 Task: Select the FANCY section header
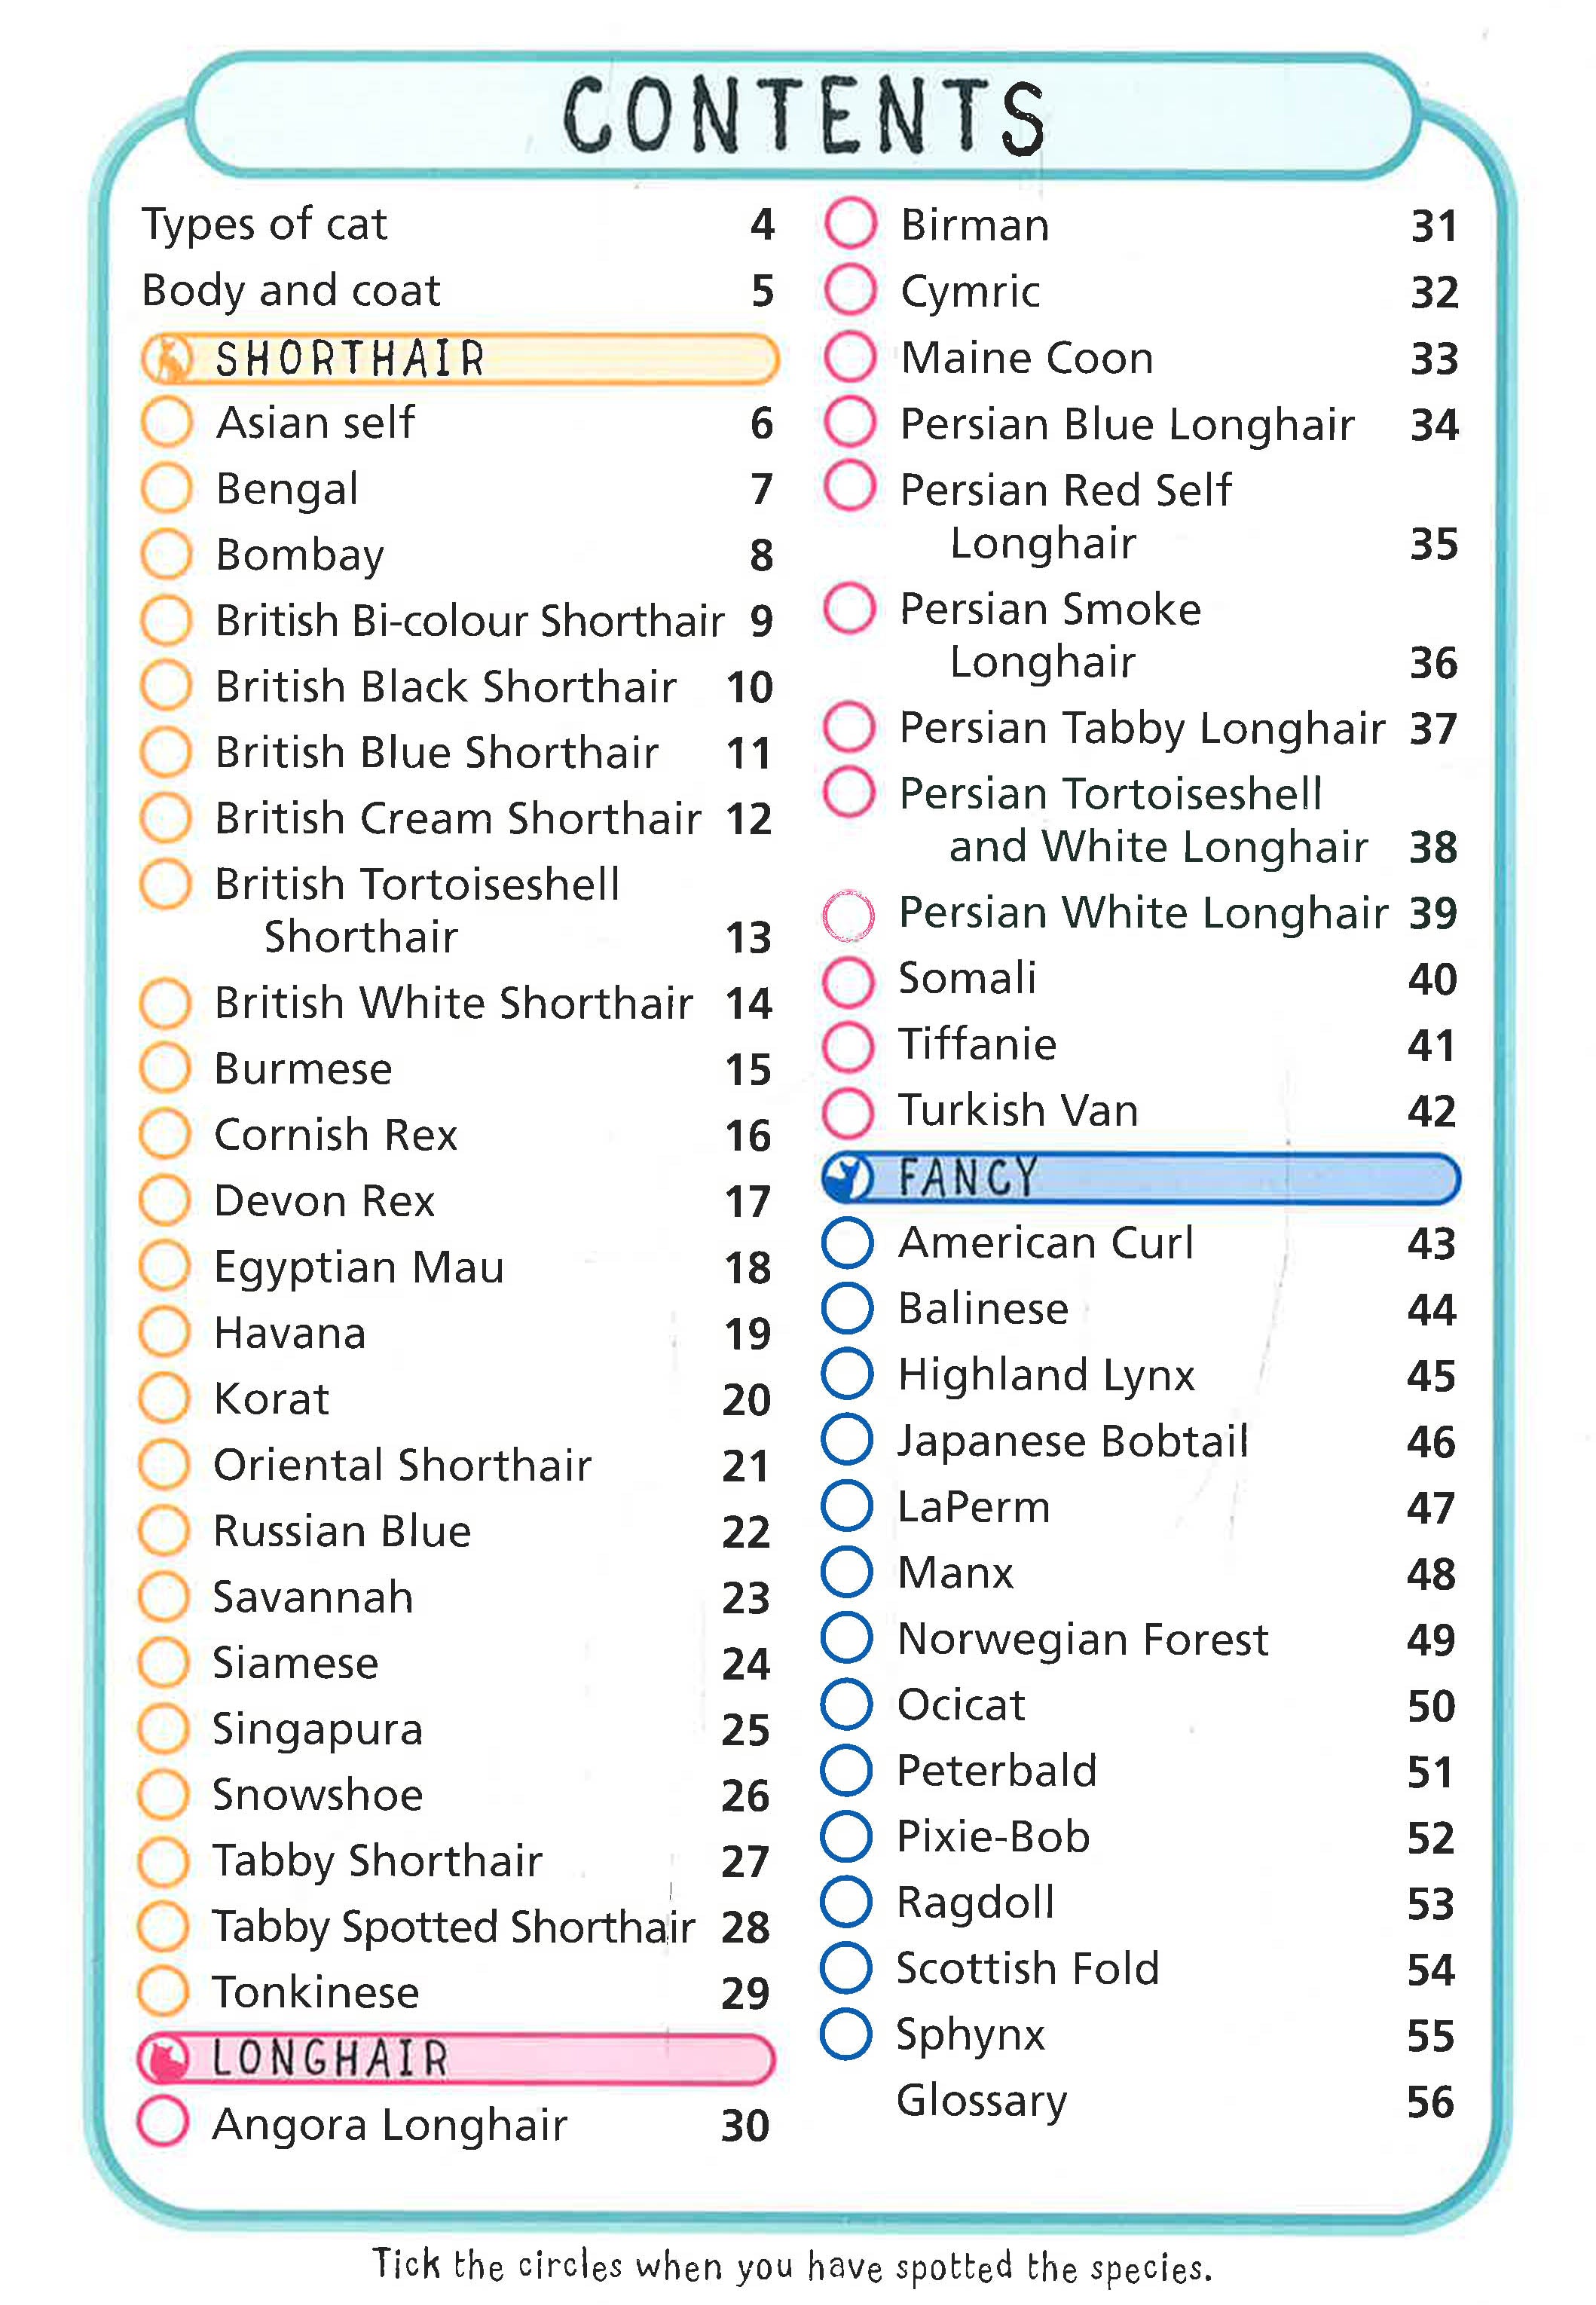(1140, 1178)
